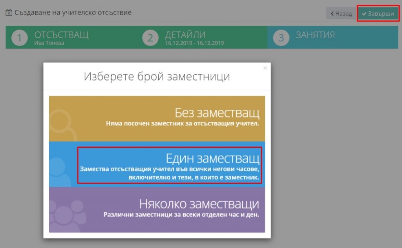
Task: Close the Изберете брой заместници dialog
Action: pos(265,68)
